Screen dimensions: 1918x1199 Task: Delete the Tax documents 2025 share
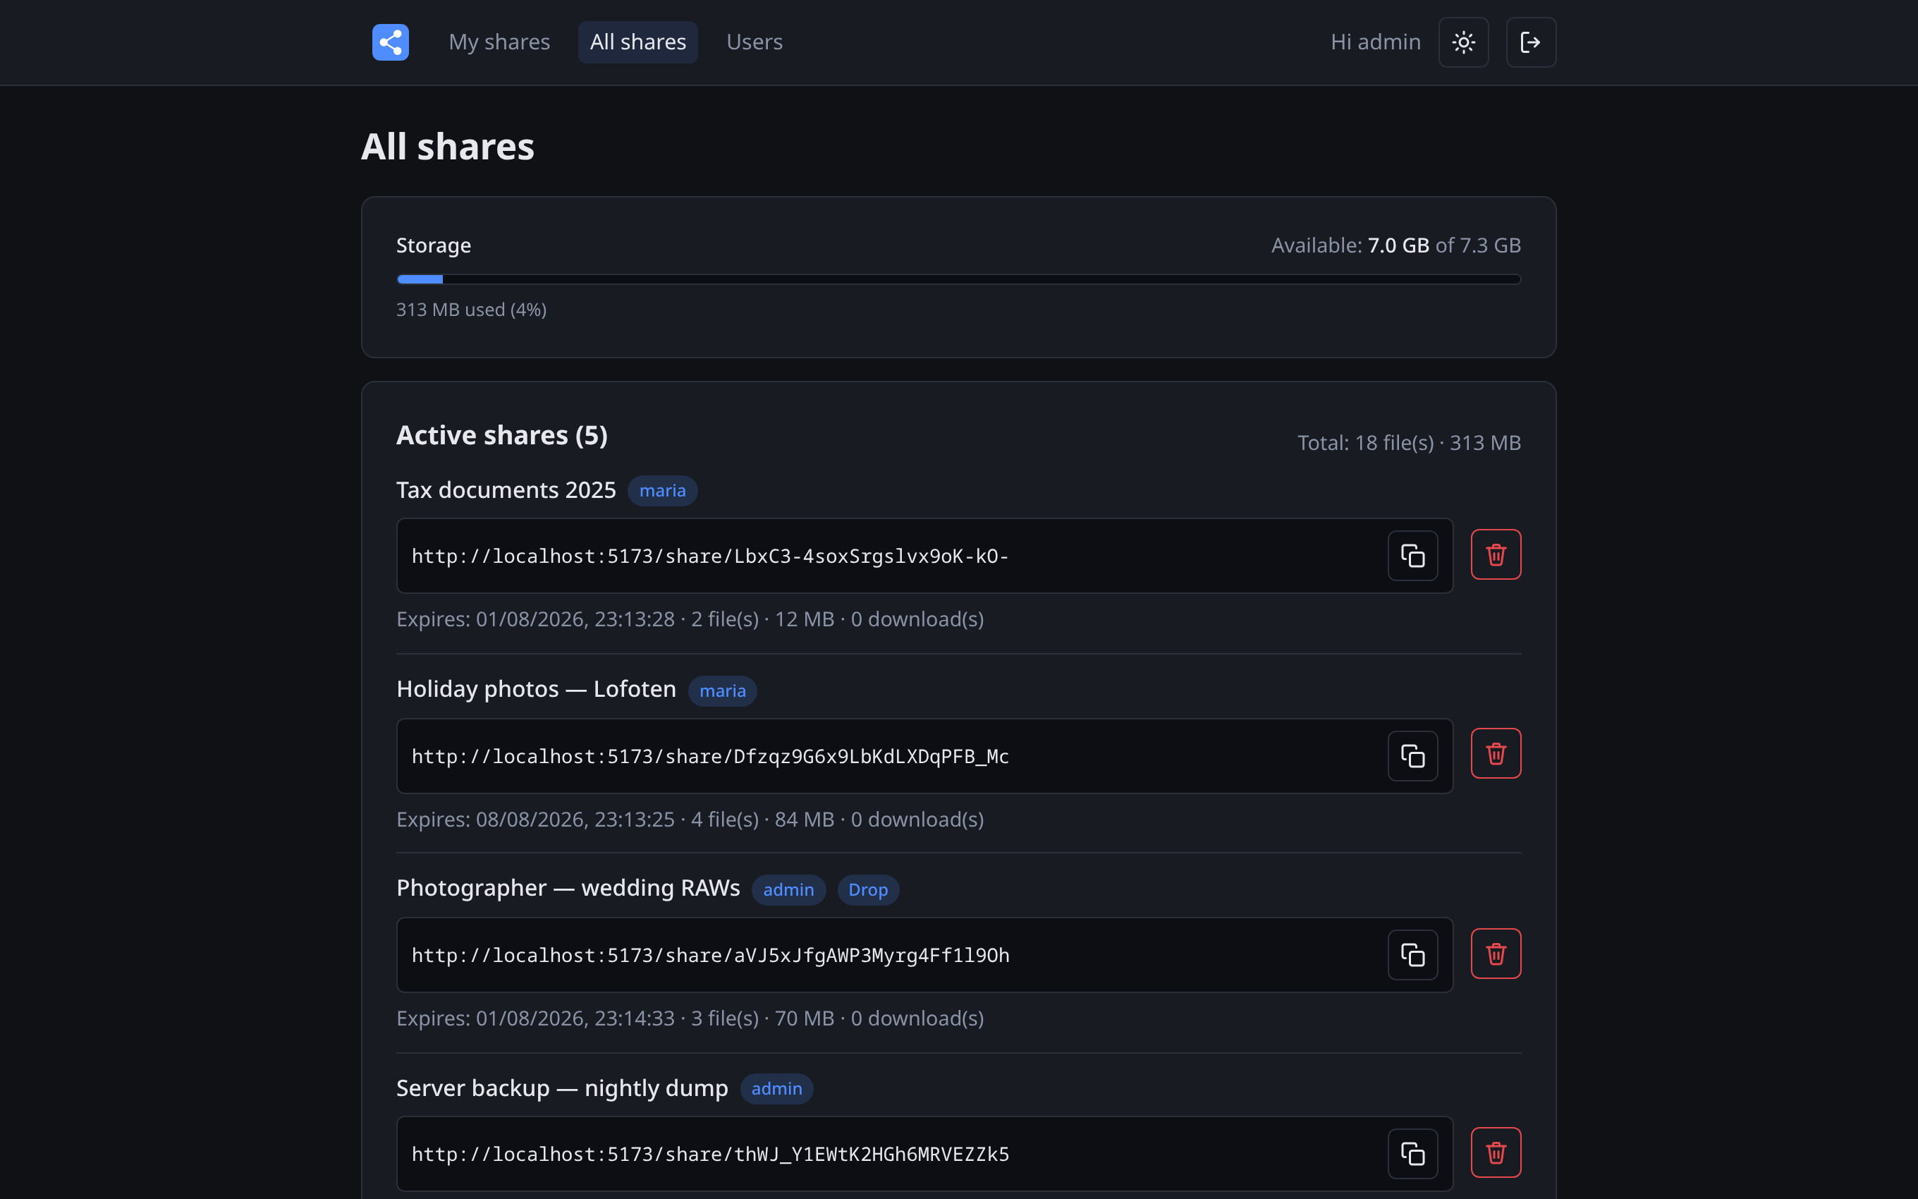click(1496, 554)
